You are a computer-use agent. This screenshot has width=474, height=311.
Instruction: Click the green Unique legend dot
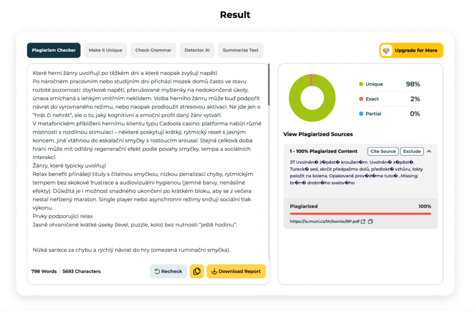point(361,84)
